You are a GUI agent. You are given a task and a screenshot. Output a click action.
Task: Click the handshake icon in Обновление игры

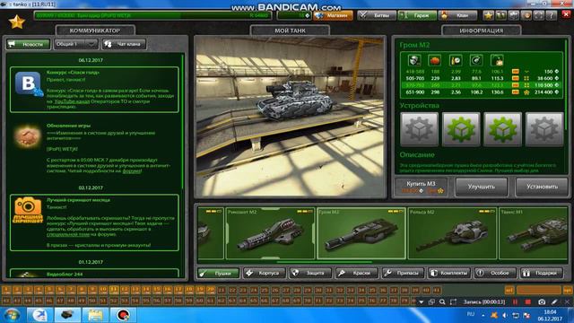click(27, 136)
